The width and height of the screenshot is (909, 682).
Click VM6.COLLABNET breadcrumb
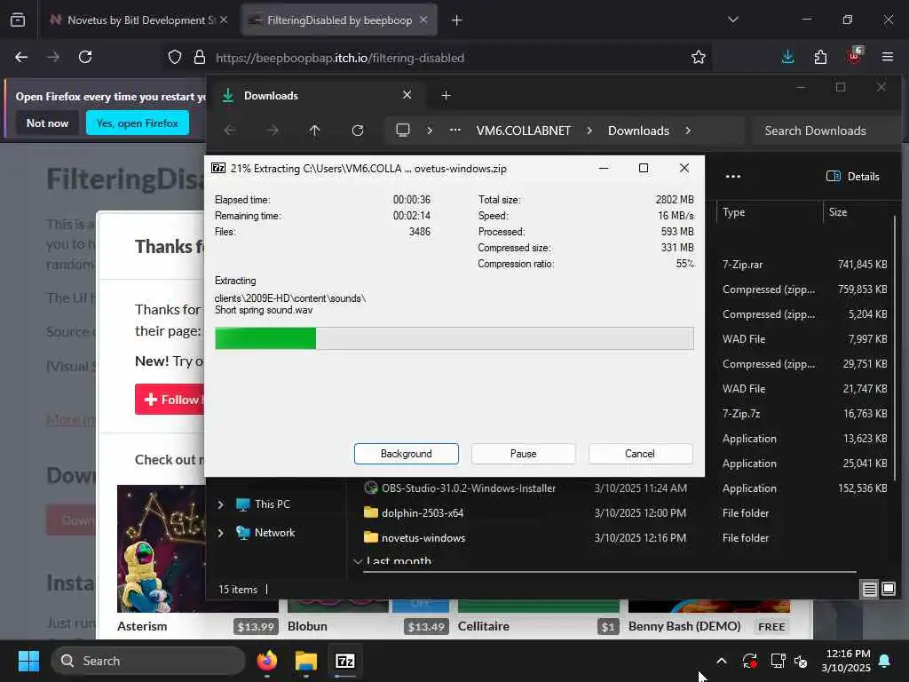[x=523, y=131]
